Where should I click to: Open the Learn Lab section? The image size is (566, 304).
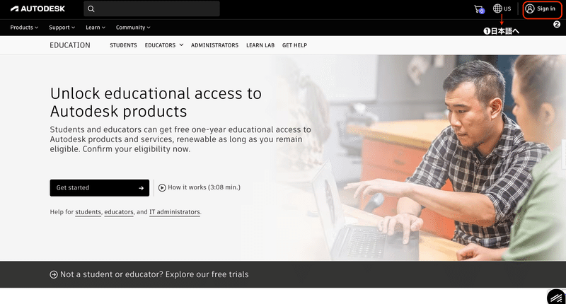pyautogui.click(x=260, y=45)
